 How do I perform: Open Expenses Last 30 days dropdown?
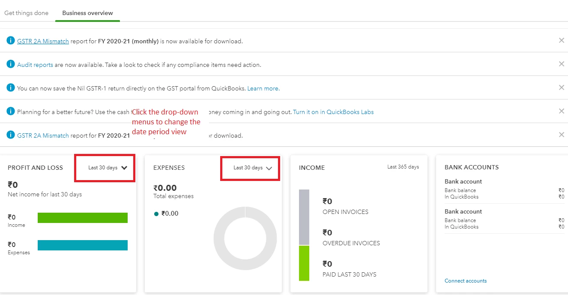pyautogui.click(x=253, y=168)
